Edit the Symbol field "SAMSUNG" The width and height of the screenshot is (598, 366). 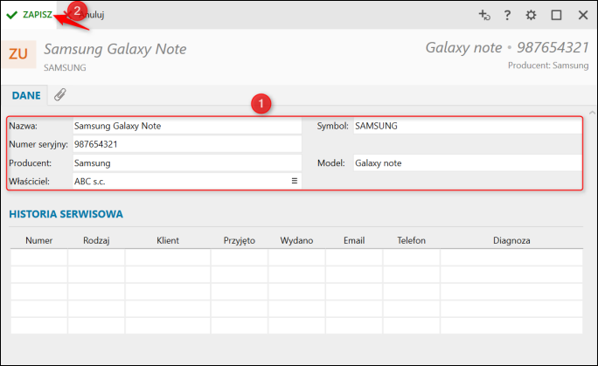tap(468, 126)
